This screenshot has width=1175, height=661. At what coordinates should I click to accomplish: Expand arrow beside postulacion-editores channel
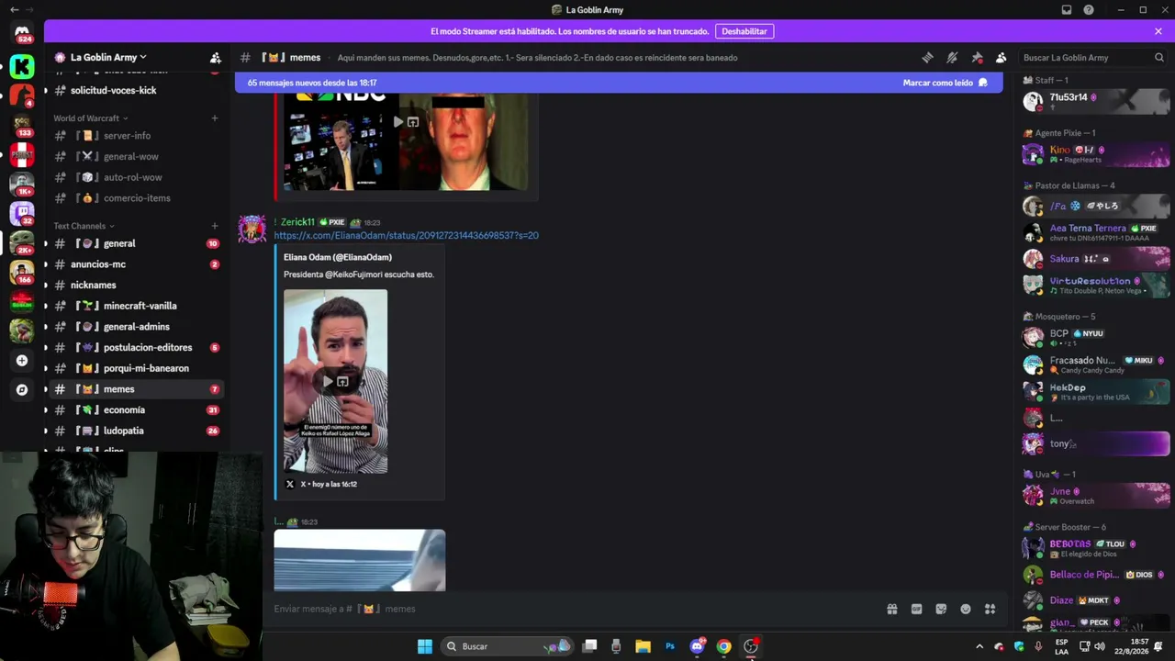point(46,348)
